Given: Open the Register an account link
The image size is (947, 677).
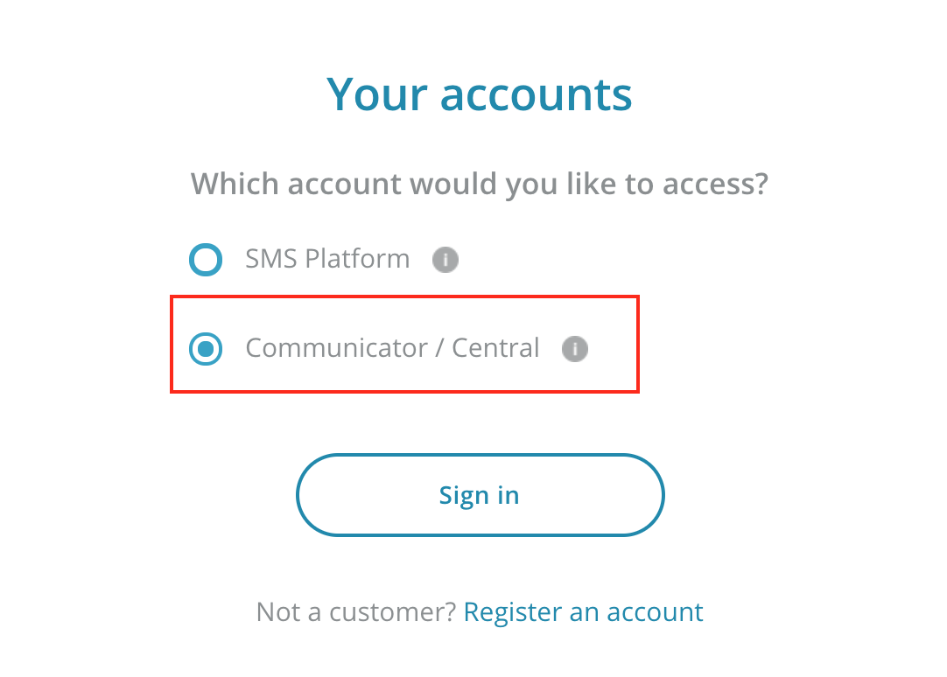Looking at the screenshot, I should click(583, 611).
